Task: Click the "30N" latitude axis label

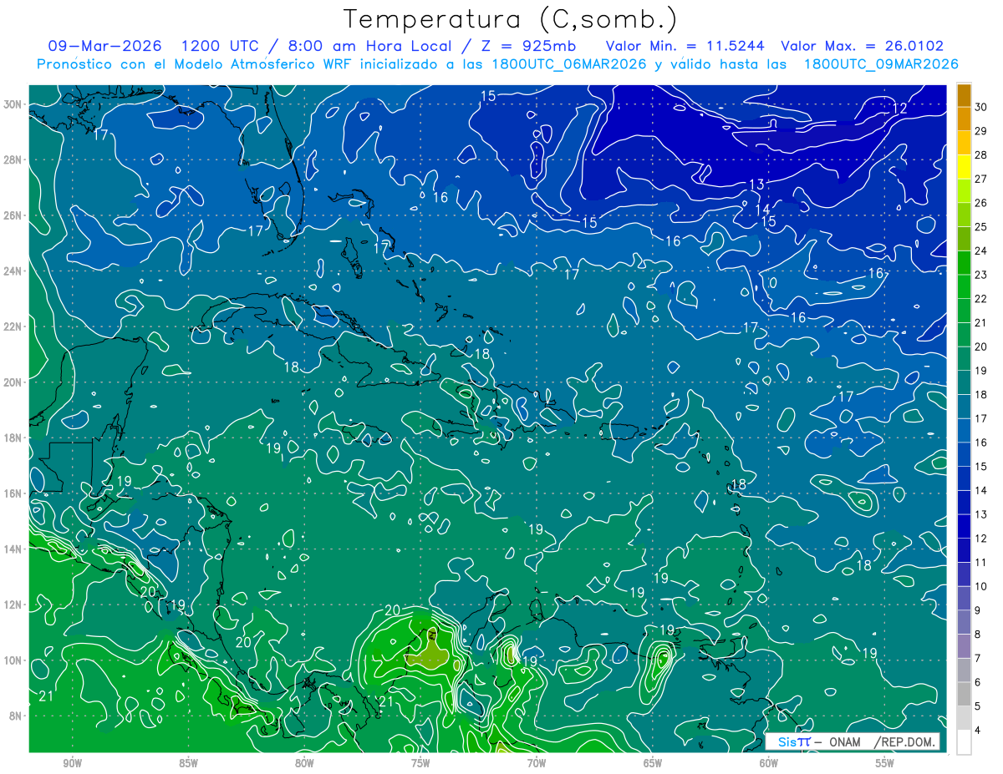Action: click(x=13, y=104)
